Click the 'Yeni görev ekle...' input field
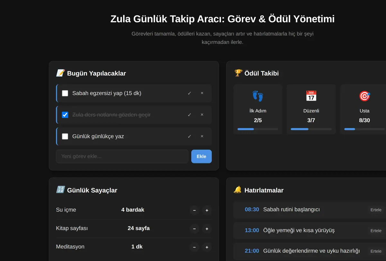 click(122, 156)
